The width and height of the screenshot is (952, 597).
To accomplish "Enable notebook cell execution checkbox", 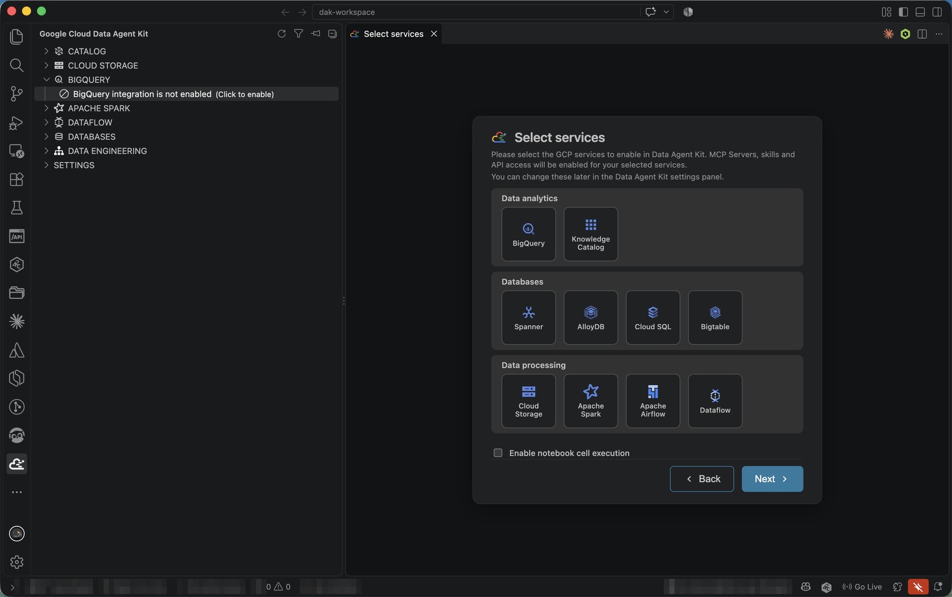I will 498,453.
